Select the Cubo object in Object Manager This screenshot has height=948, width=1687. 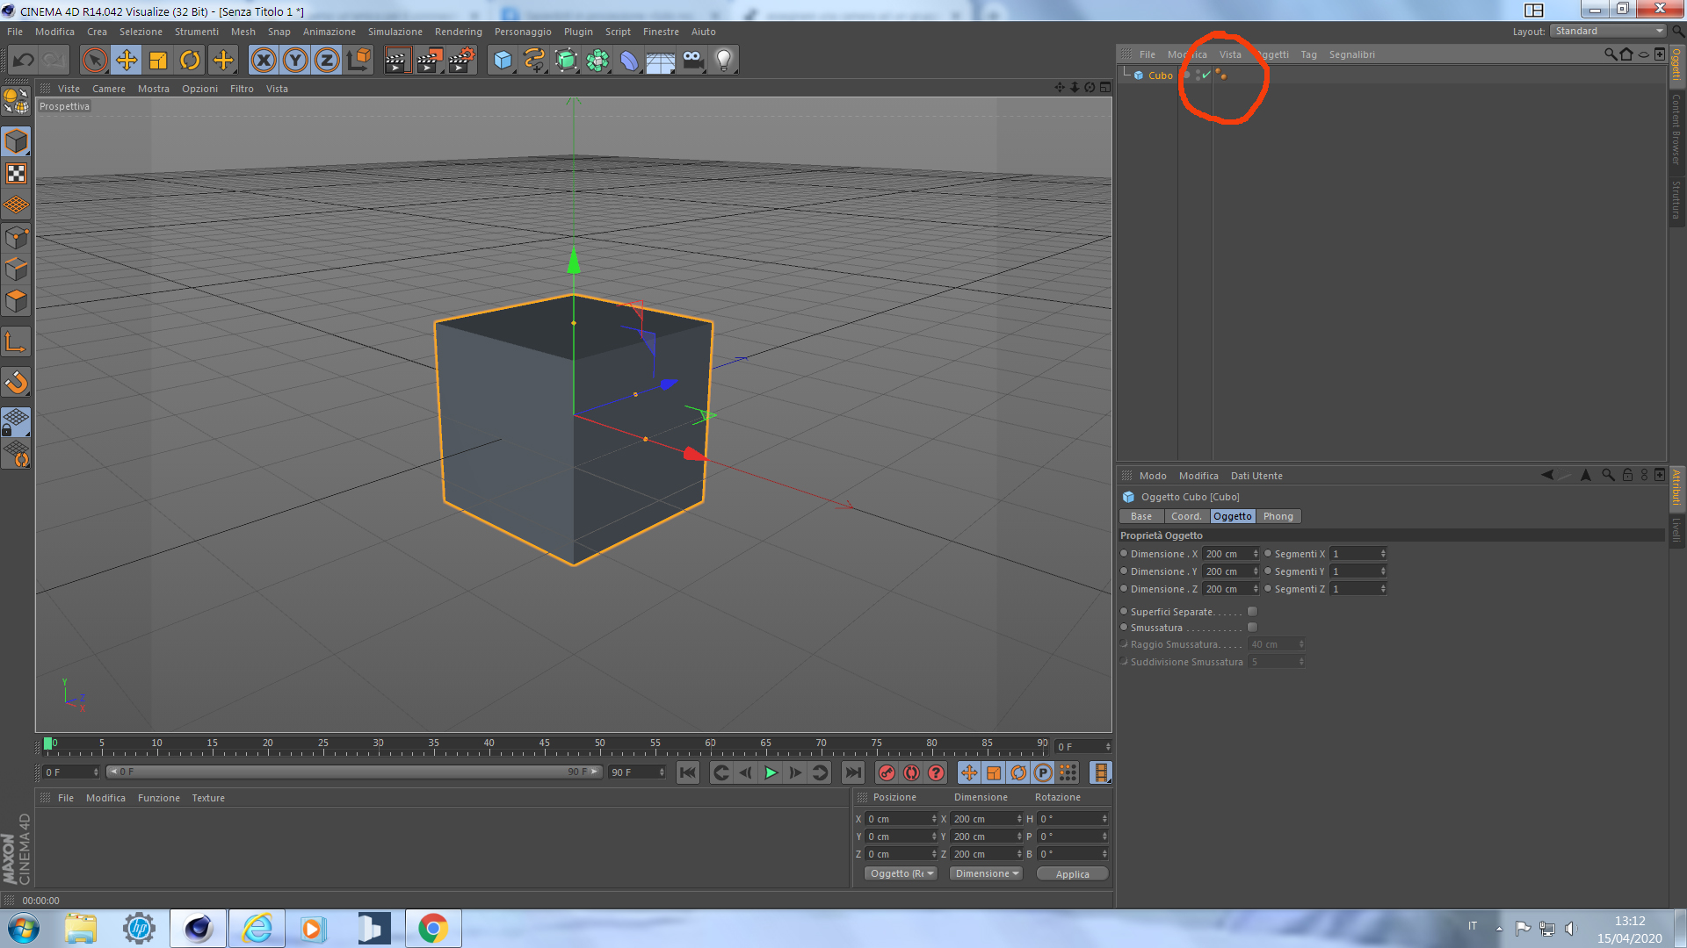pos(1160,75)
